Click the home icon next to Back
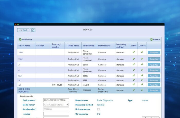The image size is (180, 118). click(x=33, y=30)
